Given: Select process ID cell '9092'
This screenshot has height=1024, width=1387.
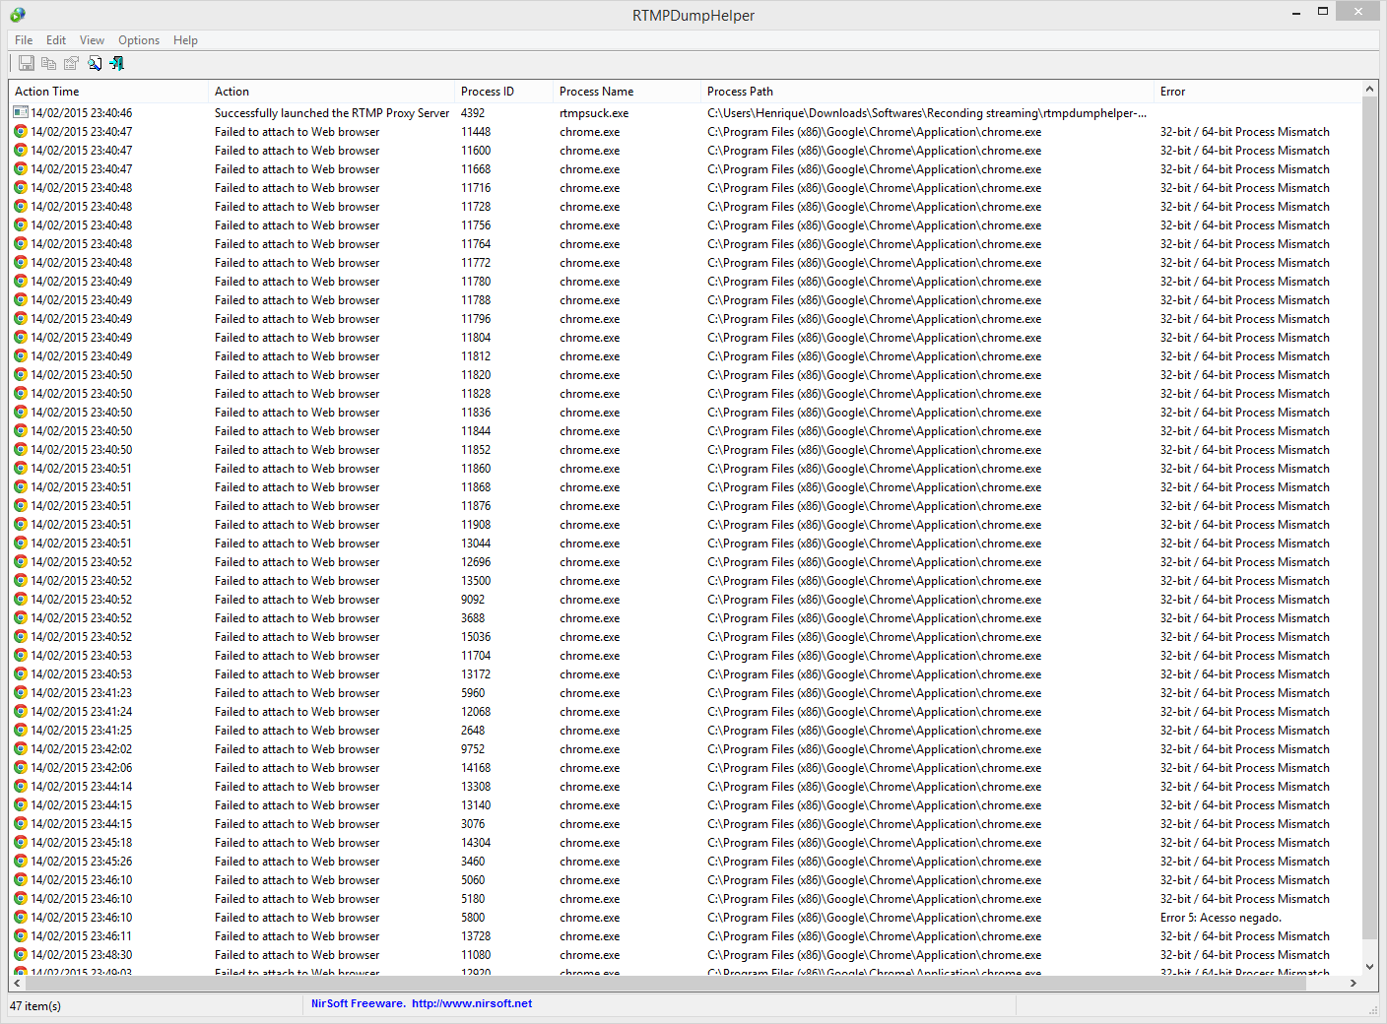Looking at the screenshot, I should point(473,600).
